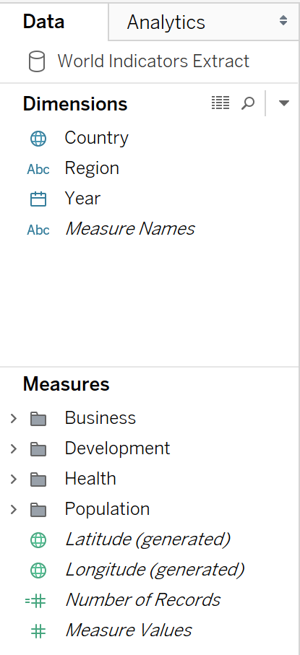
Task: Click the globe icon beside Country
Action: pos(38,138)
